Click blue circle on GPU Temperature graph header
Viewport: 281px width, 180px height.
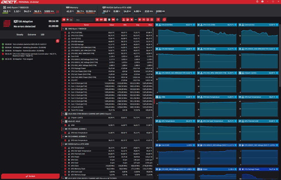point(194,121)
